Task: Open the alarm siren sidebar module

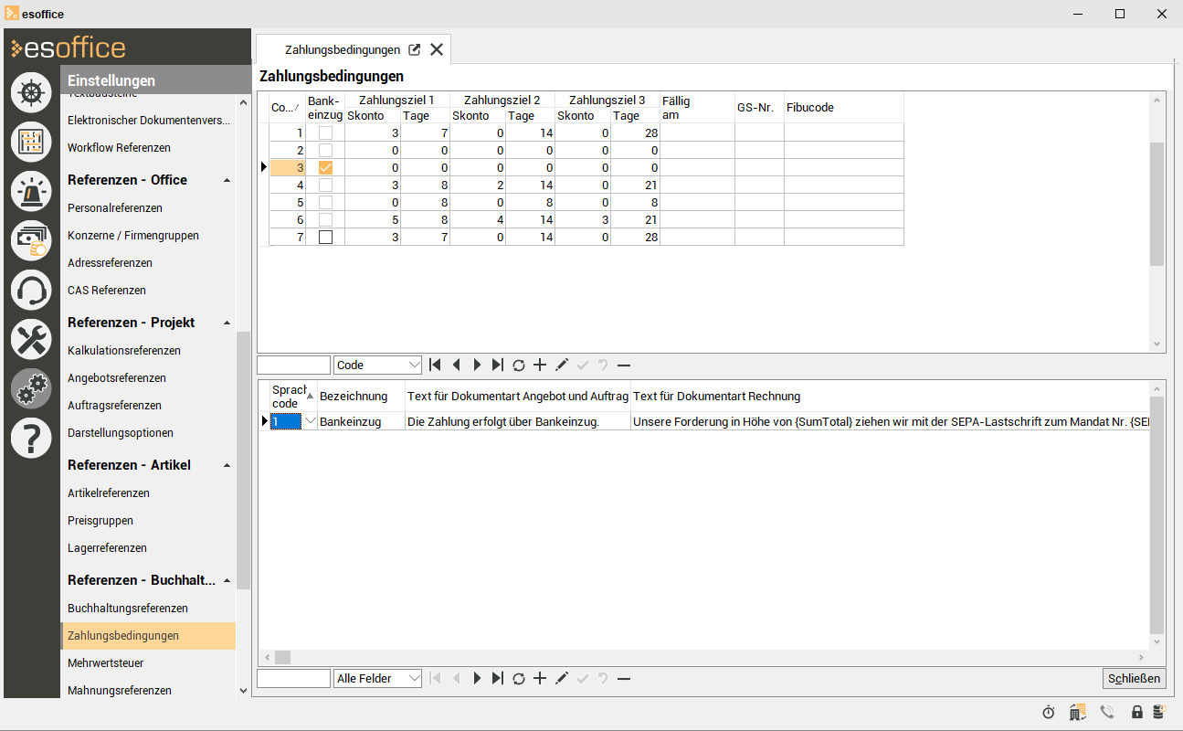Action: point(31,191)
